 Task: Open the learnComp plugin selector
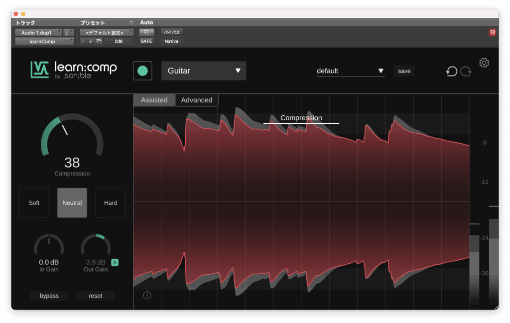coord(44,41)
